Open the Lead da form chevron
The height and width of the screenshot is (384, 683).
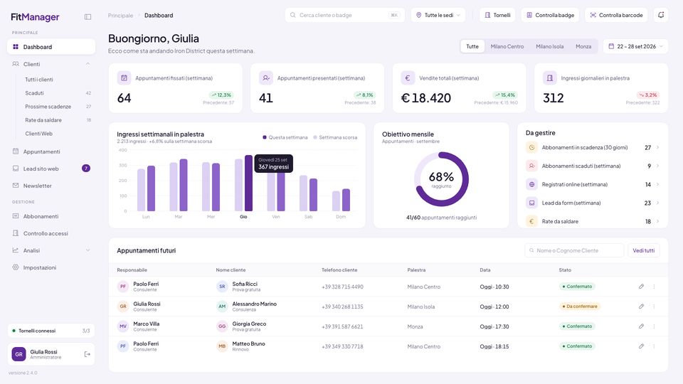tap(657, 203)
